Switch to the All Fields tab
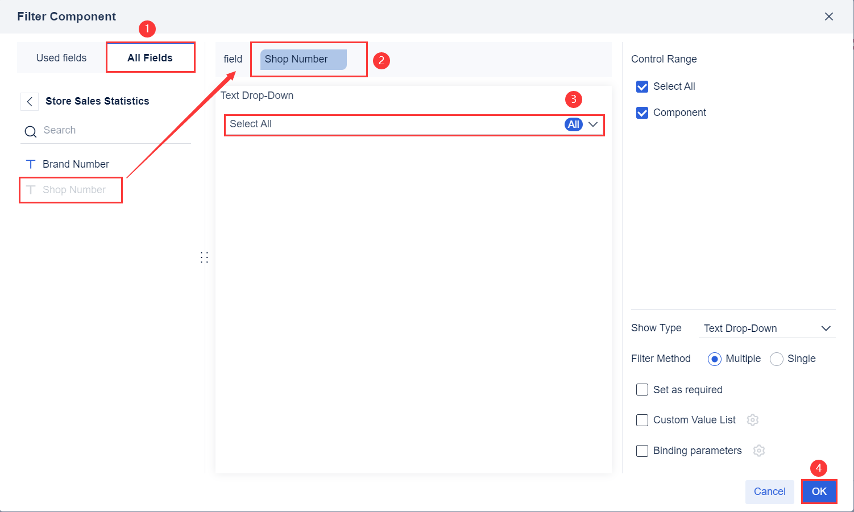Viewport: 854px width, 512px height. tap(150, 57)
